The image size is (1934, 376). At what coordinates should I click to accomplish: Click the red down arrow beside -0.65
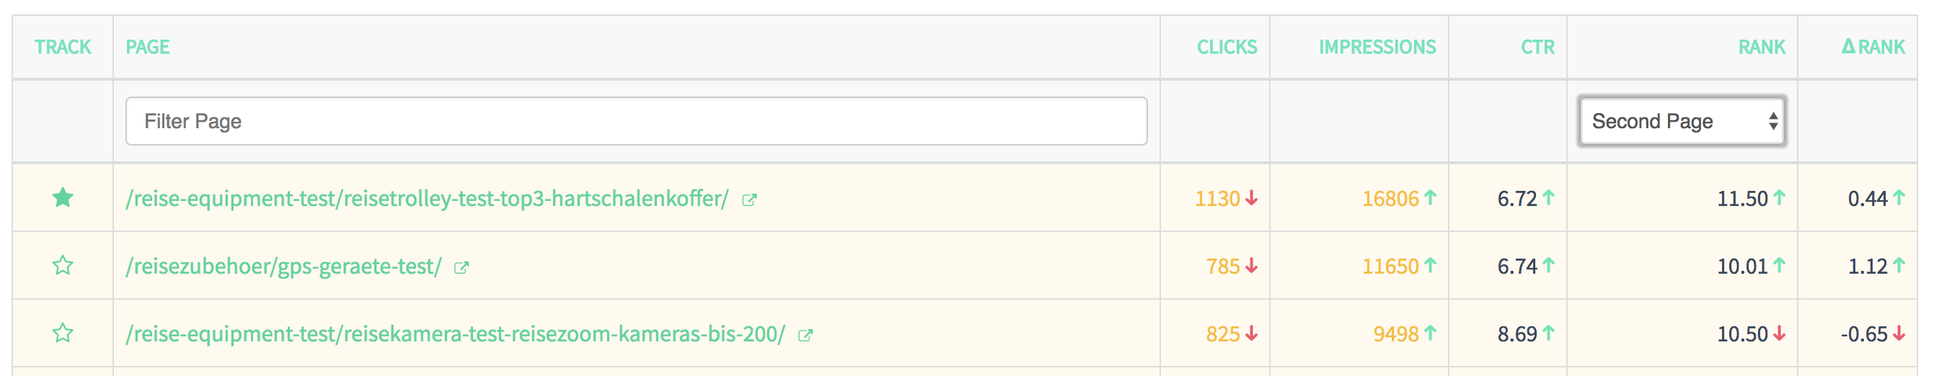coord(1899,334)
